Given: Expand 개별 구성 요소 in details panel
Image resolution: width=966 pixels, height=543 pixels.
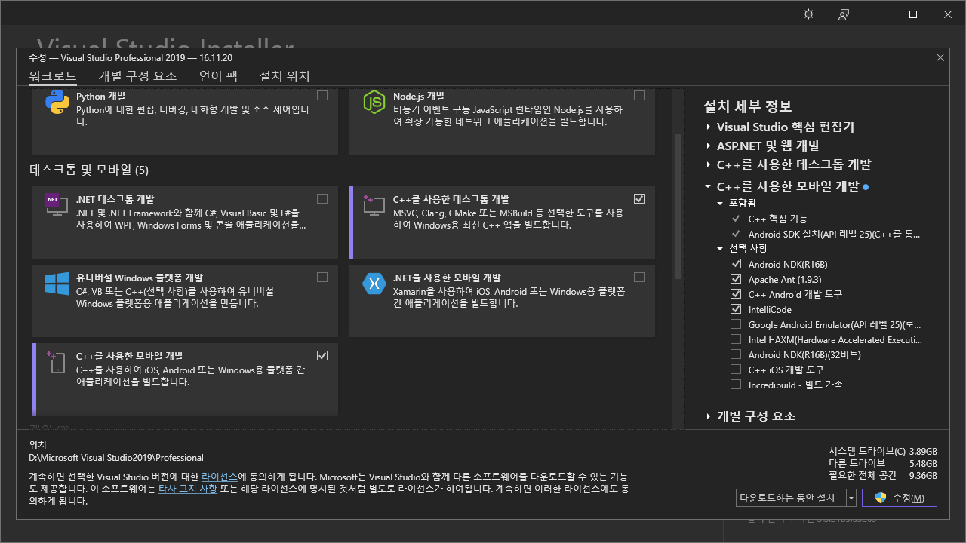Looking at the screenshot, I should [709, 416].
